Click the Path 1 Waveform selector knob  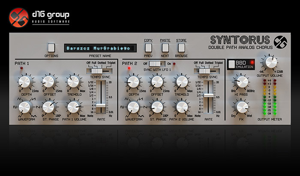point(25,107)
